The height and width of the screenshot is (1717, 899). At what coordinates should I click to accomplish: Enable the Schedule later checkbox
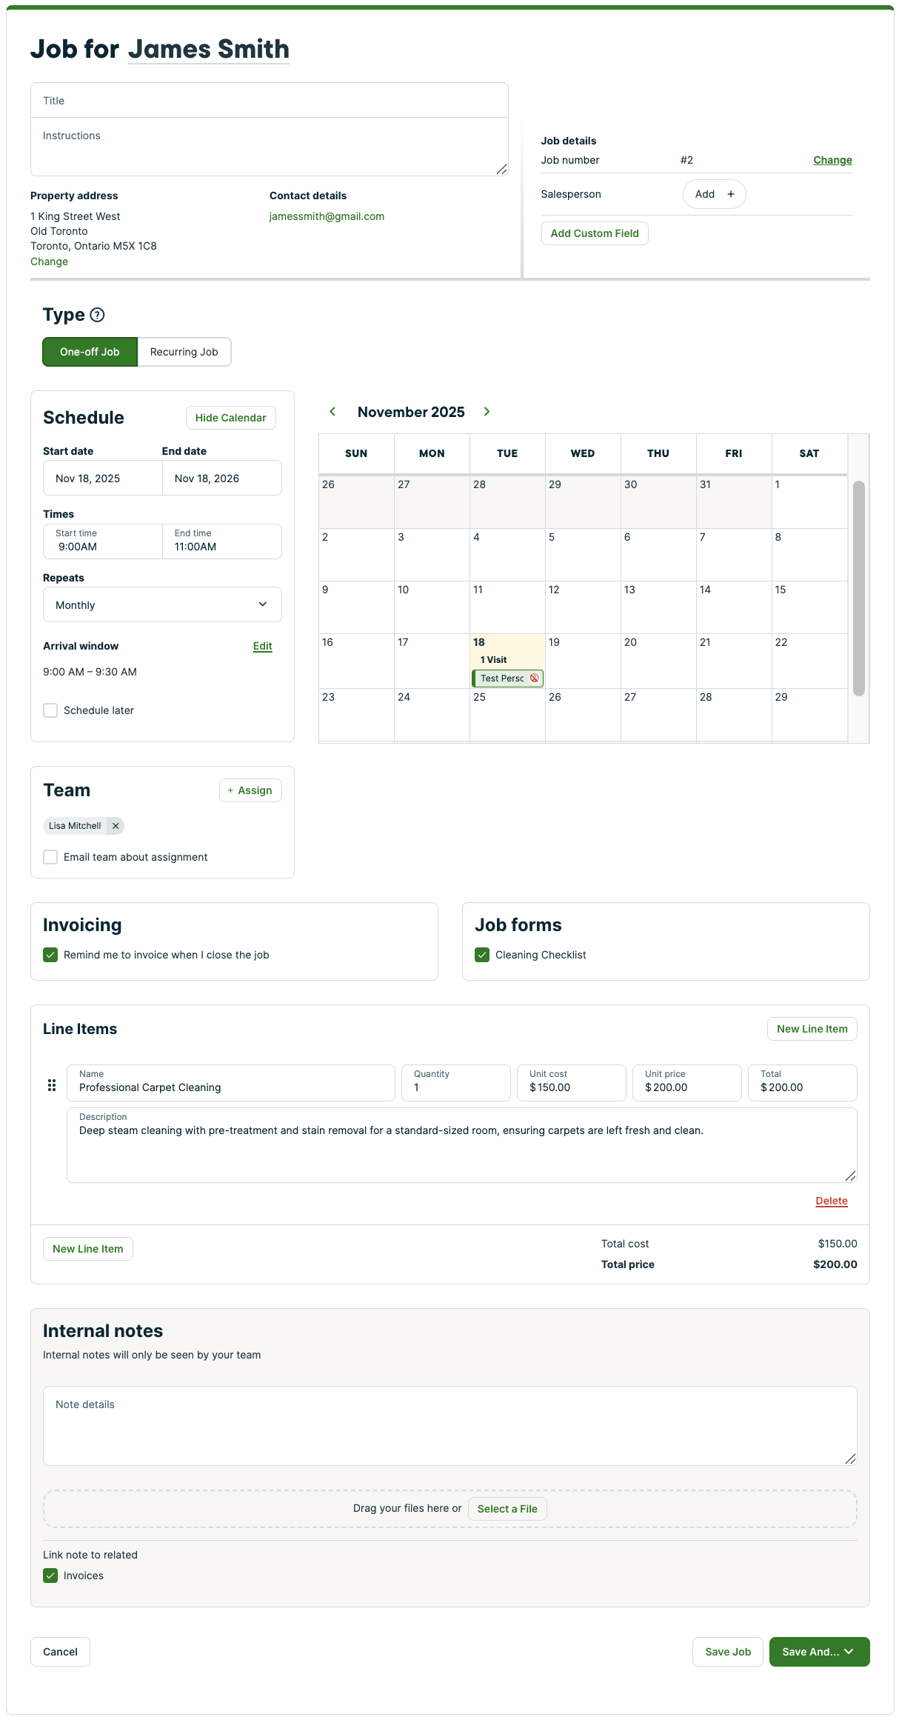tap(50, 710)
